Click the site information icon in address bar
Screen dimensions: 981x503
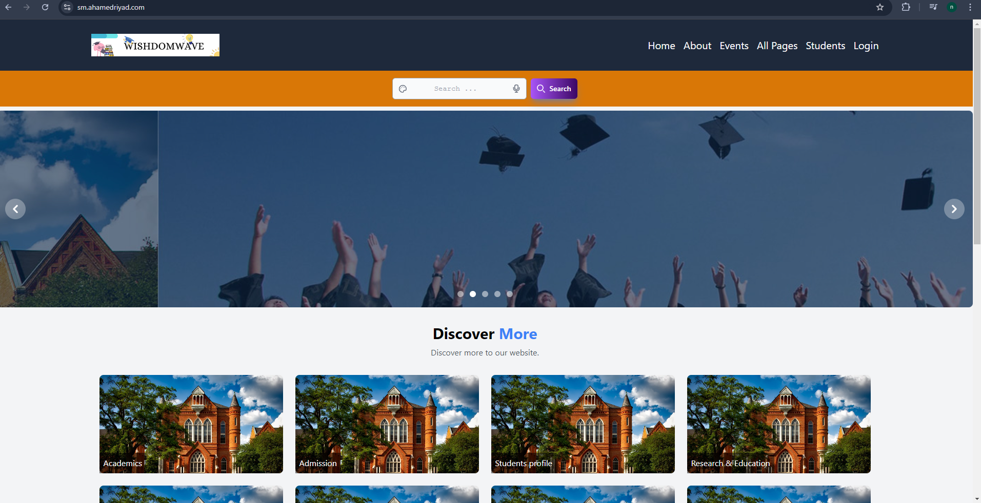(67, 7)
